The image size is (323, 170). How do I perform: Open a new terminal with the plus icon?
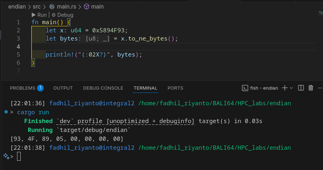(285, 88)
